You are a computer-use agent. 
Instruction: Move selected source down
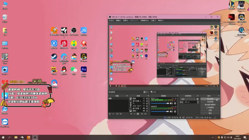[x=145, y=114]
